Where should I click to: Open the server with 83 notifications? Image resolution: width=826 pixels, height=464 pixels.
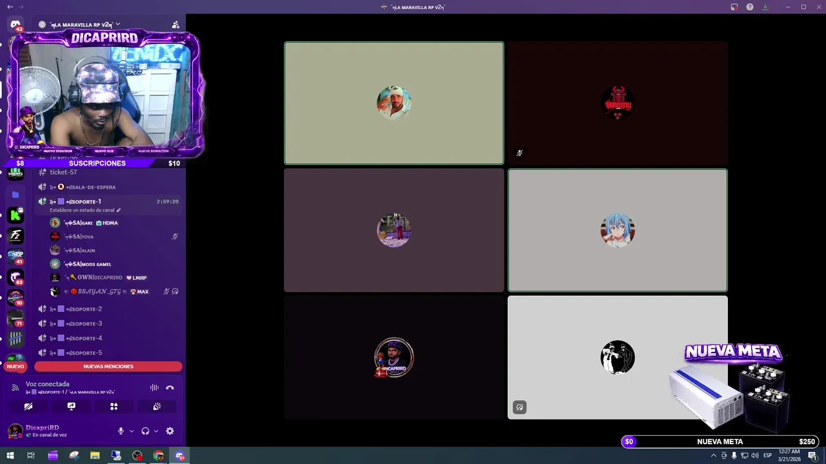[x=15, y=277]
